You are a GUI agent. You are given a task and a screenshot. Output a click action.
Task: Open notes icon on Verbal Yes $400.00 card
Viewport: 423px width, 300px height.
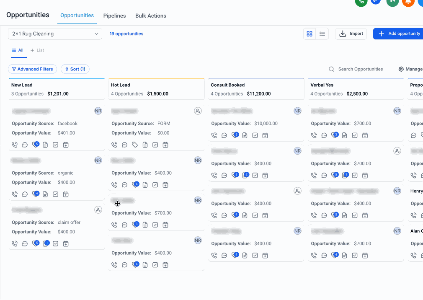click(x=345, y=215)
